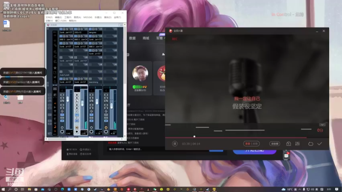
Task: Open the chat bubble icon with red badge
Action: (286, 156)
